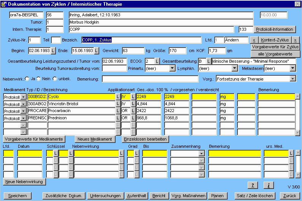This screenshot has width=302, height=201.
Task: Go to next context cycle arrow
Action: [x=296, y=40]
